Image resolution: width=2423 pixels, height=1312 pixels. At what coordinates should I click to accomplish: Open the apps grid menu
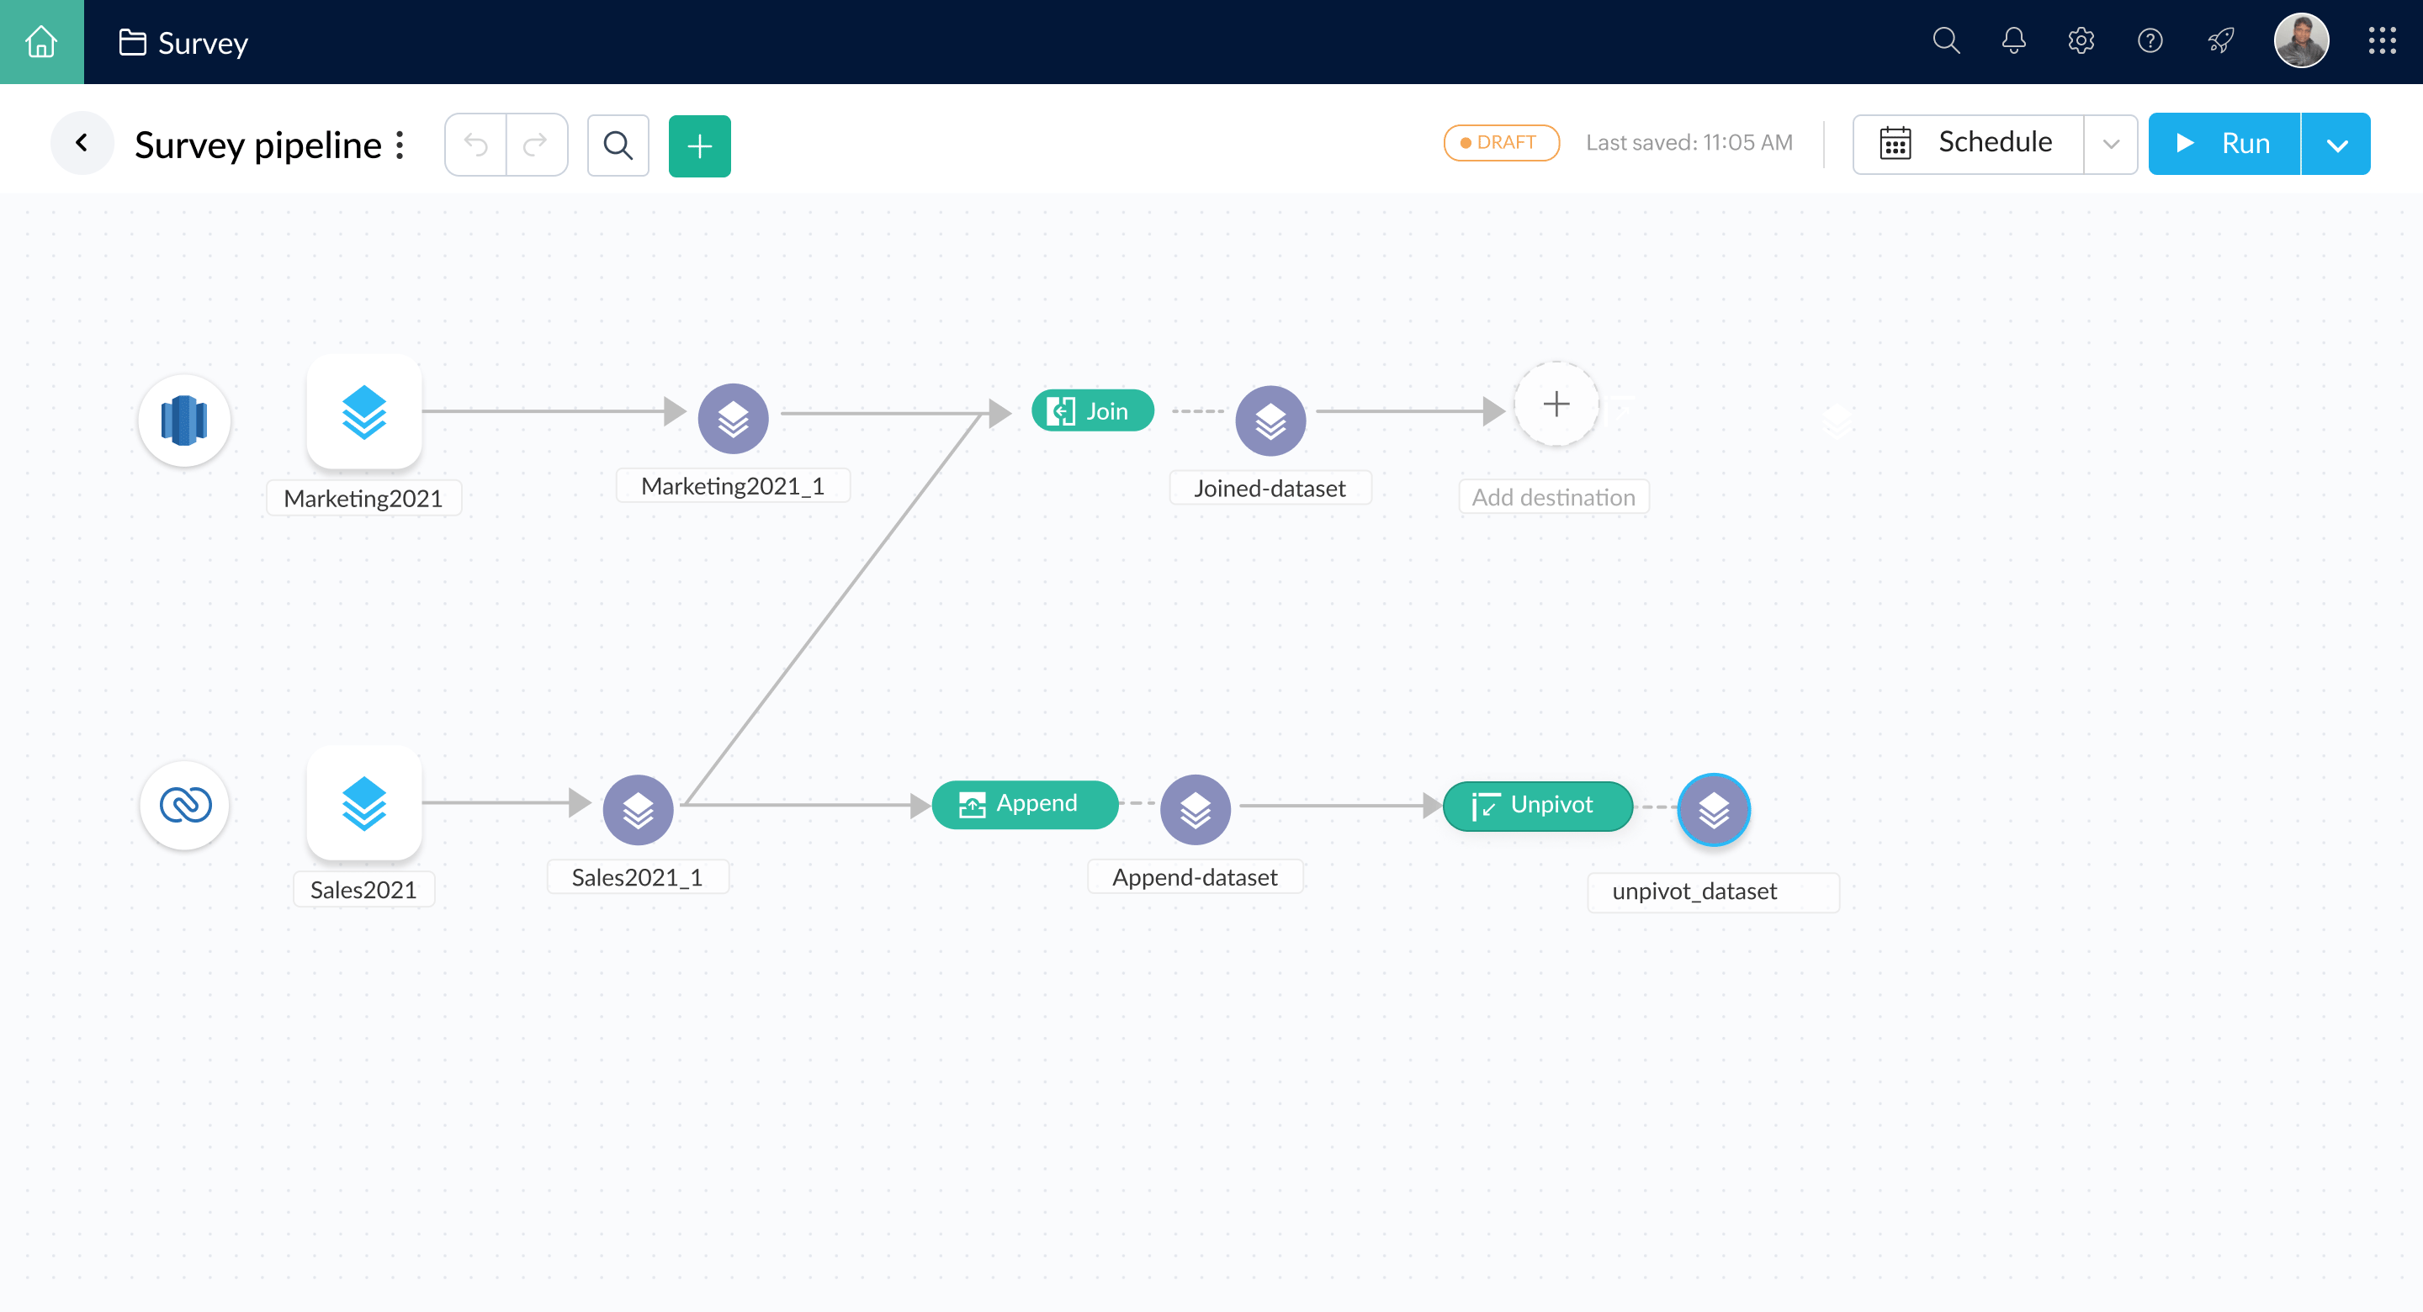coord(2383,41)
